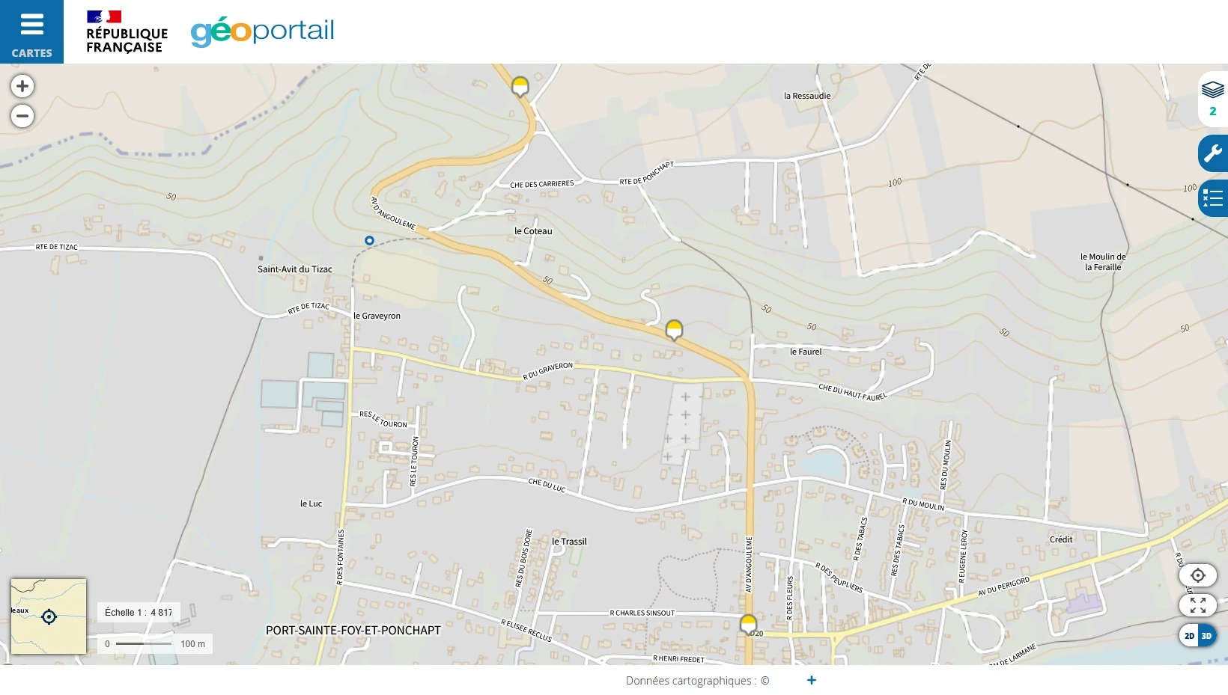Zoom out with the minus button
Viewport: 1228px width, 695px height.
click(22, 116)
